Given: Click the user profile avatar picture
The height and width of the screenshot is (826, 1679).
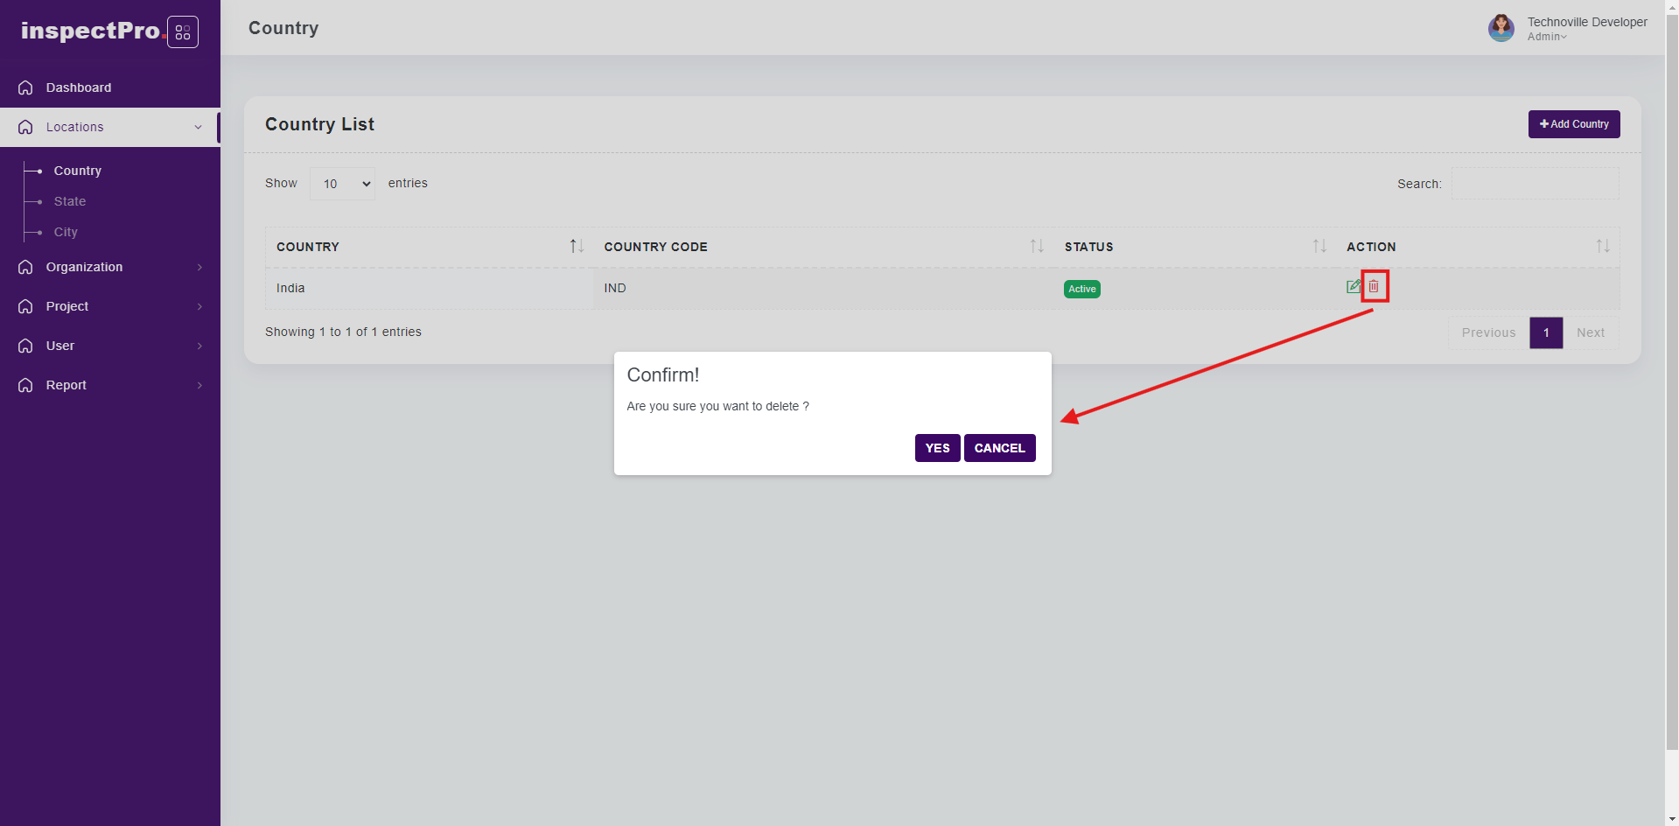Looking at the screenshot, I should (x=1501, y=28).
